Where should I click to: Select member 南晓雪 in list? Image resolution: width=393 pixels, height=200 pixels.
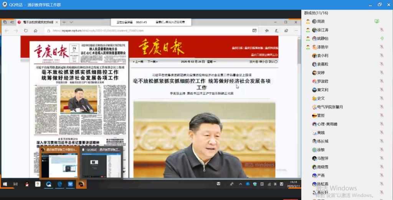tap(323, 167)
